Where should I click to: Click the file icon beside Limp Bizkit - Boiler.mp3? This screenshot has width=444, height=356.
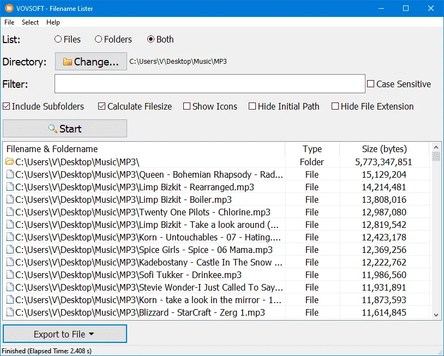point(10,200)
